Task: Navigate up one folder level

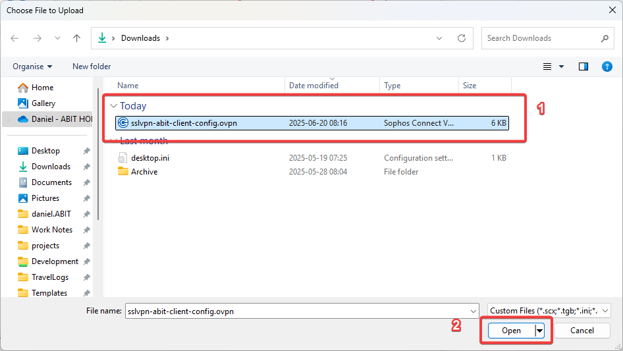Action: pyautogui.click(x=76, y=38)
